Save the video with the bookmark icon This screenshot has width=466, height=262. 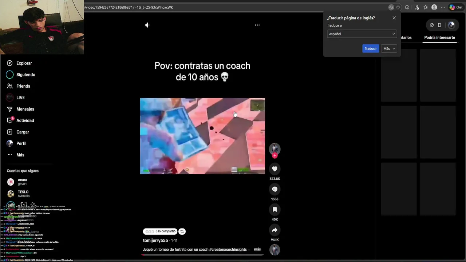click(x=275, y=210)
